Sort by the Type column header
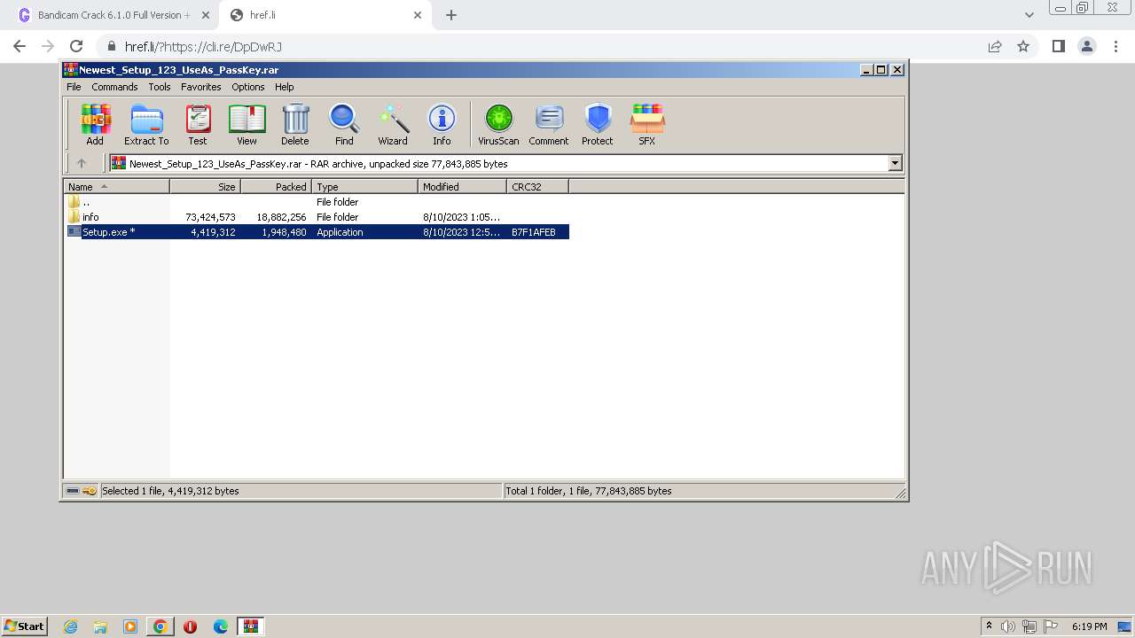This screenshot has width=1135, height=638. click(364, 187)
